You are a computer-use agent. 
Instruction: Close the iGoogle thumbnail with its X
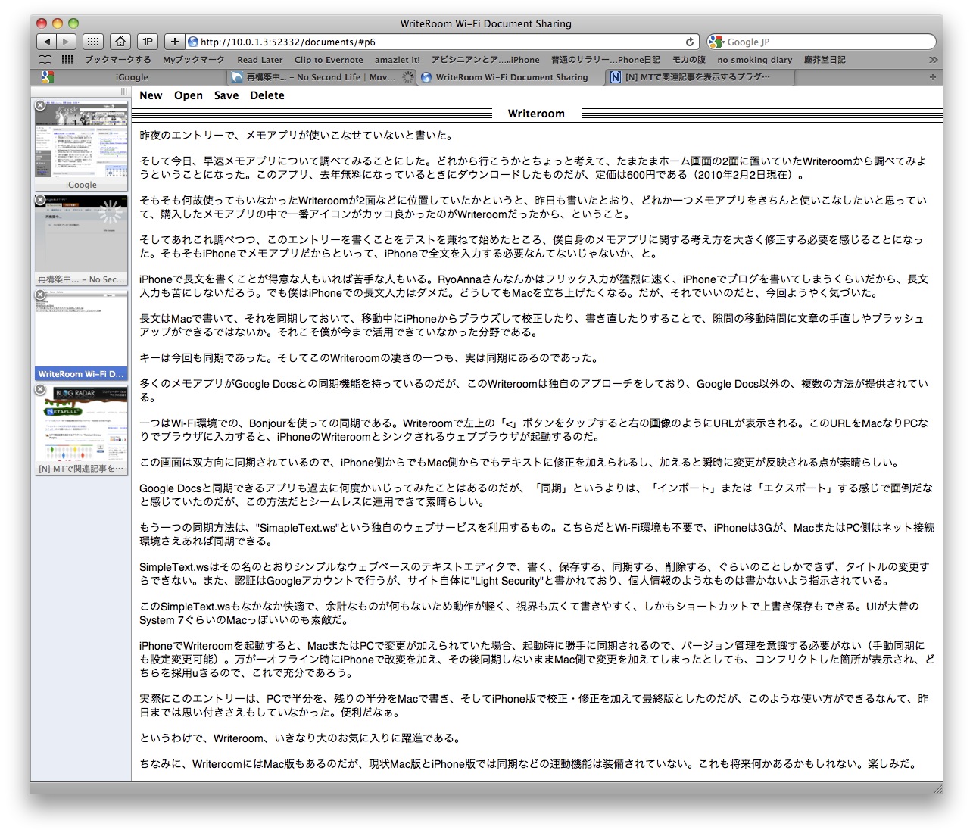[x=40, y=105]
